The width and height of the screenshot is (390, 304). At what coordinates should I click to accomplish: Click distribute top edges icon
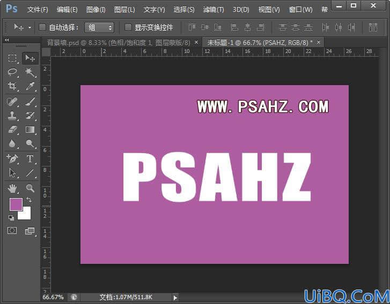283,27
